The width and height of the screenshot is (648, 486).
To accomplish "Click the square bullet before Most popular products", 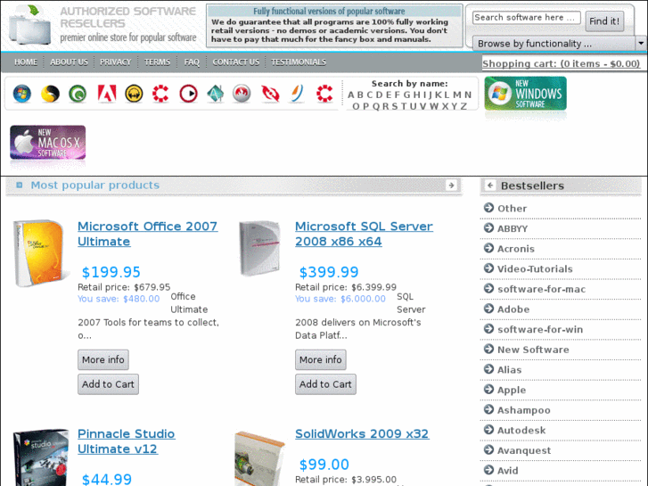I will (19, 185).
